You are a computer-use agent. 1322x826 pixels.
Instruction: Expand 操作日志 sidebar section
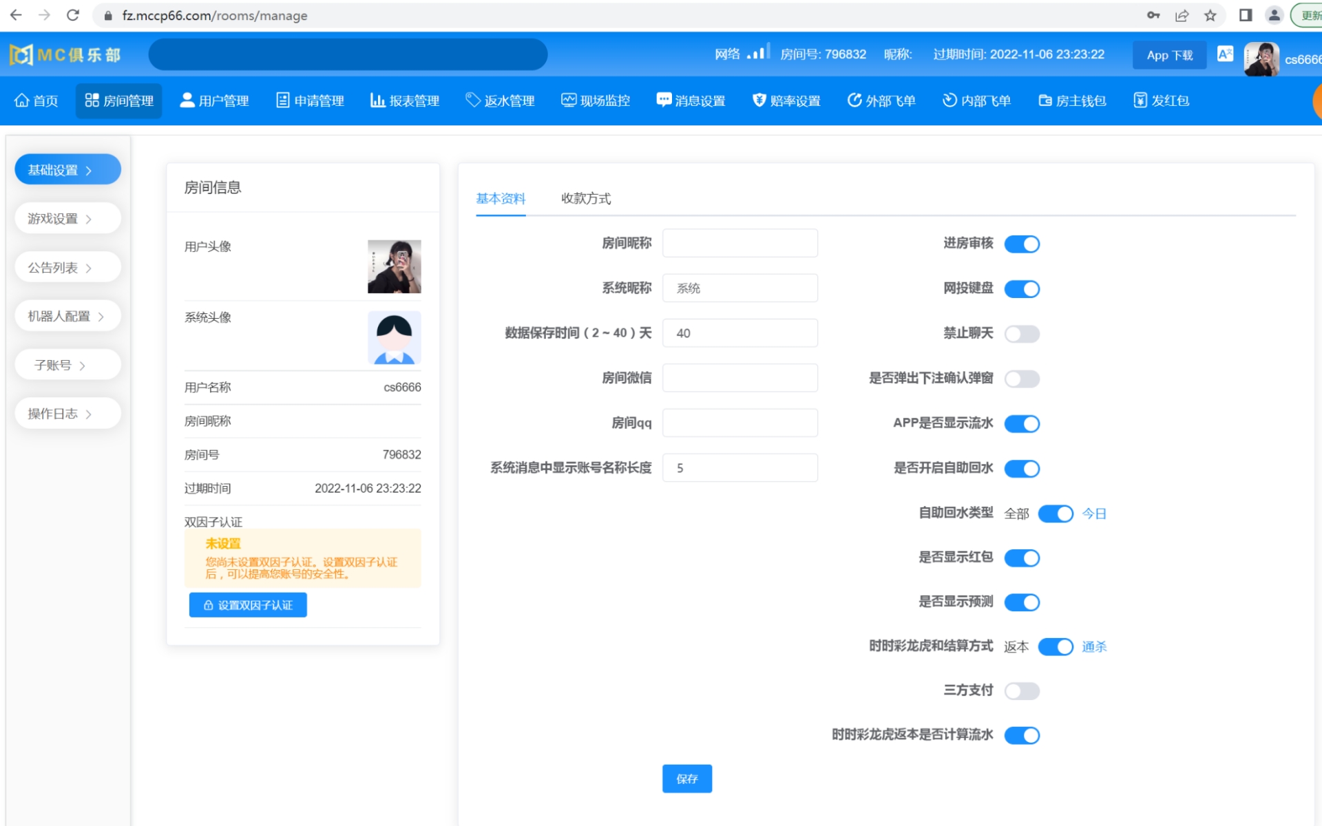point(67,414)
